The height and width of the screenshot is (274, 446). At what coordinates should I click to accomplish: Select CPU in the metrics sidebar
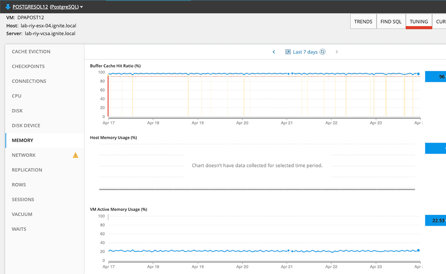(16, 96)
